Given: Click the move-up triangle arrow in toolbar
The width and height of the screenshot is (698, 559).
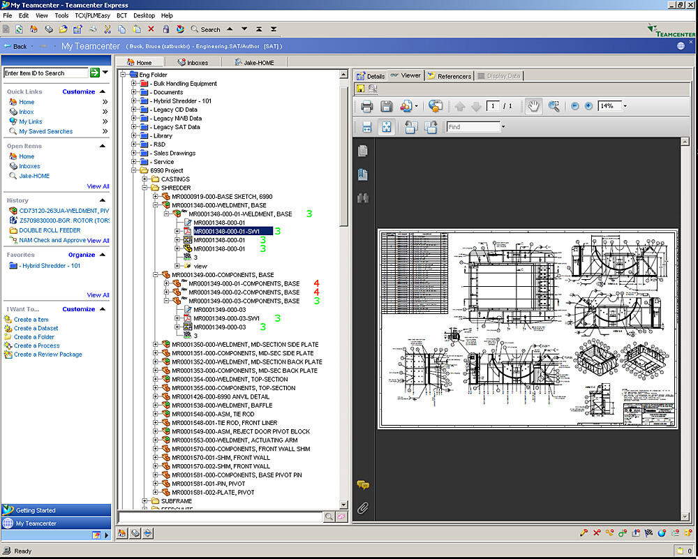Looking at the screenshot, I should point(230,29).
